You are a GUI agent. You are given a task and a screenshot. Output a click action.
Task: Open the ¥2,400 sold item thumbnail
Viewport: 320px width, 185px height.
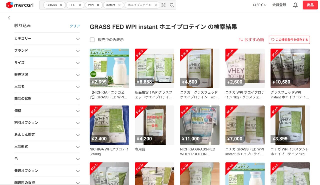(x=109, y=125)
